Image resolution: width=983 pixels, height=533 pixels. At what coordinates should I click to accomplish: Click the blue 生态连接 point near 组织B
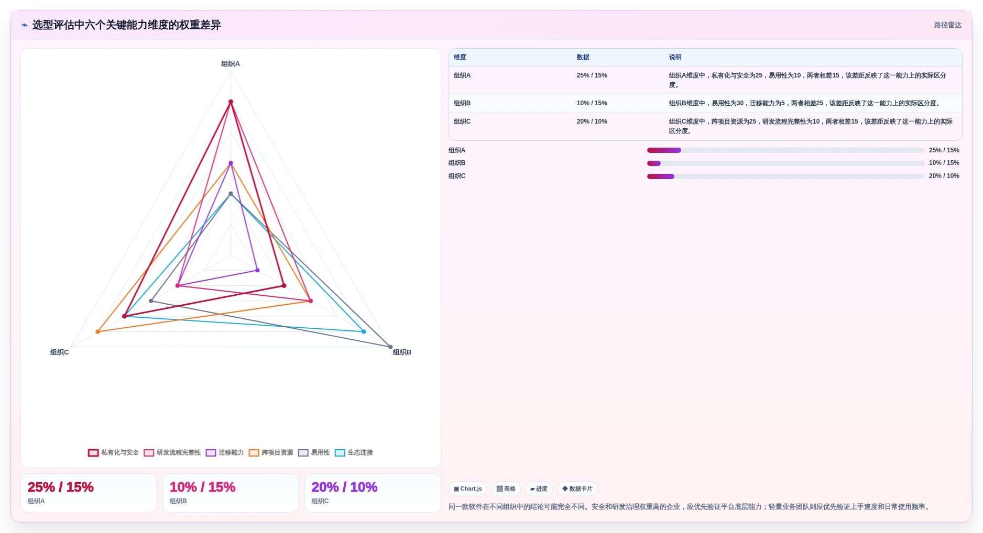[364, 331]
